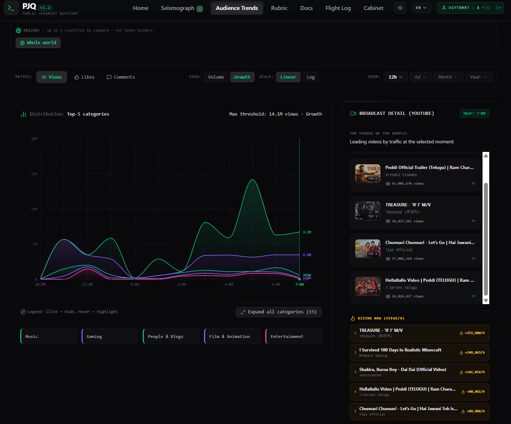Click the video list scroll down arrow
This screenshot has height=424, width=511.
[x=486, y=301]
